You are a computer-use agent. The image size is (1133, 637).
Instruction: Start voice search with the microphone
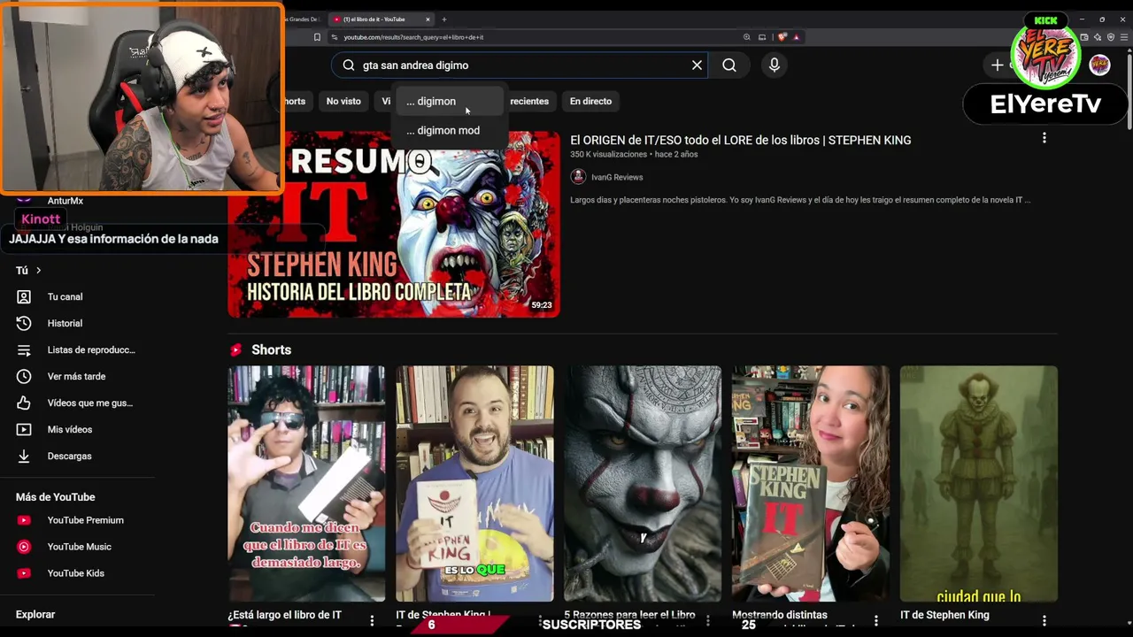(775, 65)
